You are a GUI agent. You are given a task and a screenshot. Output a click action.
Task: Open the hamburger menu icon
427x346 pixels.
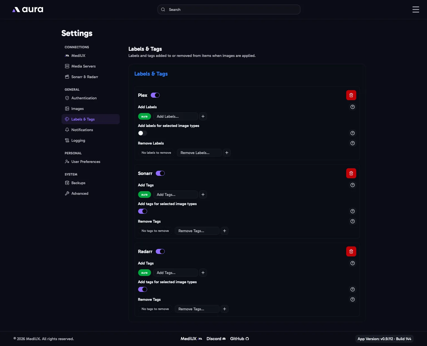[x=416, y=9]
